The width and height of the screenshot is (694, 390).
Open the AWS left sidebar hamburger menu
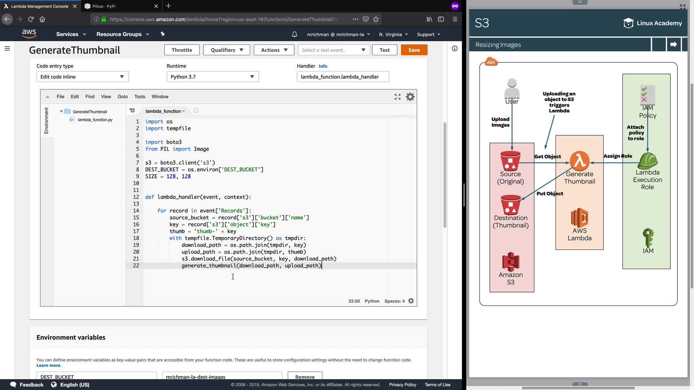click(7, 48)
